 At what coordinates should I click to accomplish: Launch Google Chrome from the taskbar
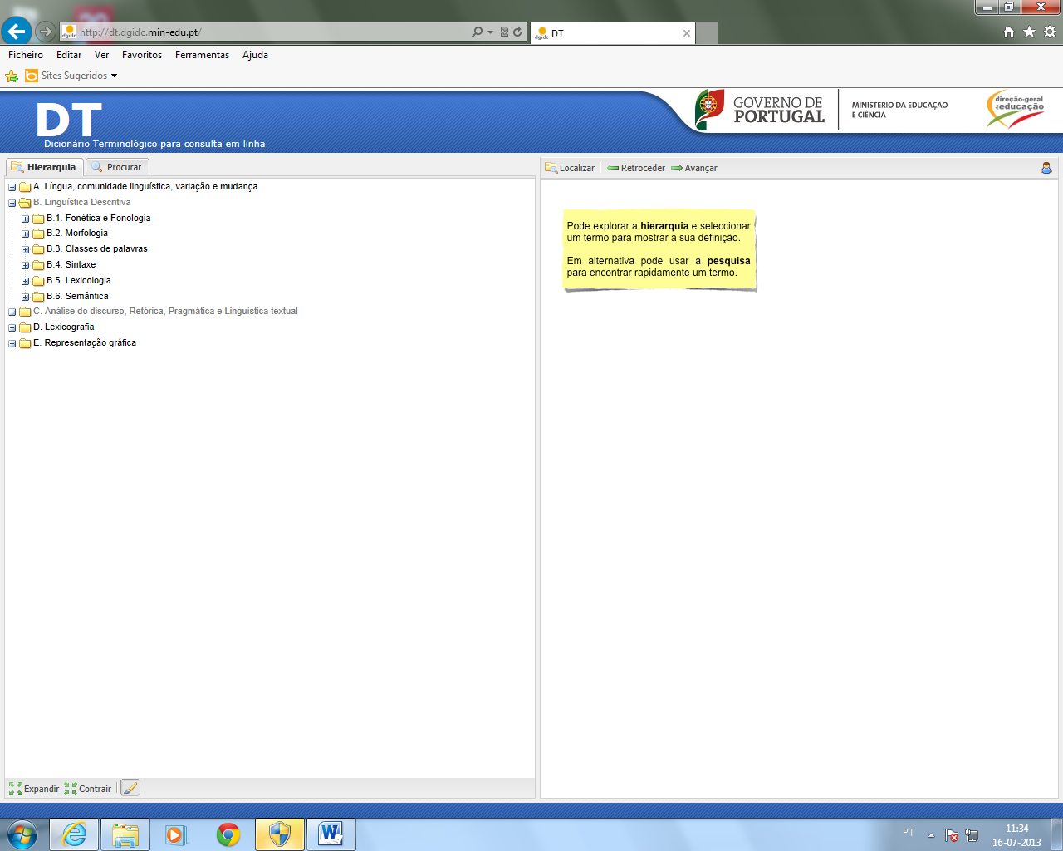pos(228,834)
